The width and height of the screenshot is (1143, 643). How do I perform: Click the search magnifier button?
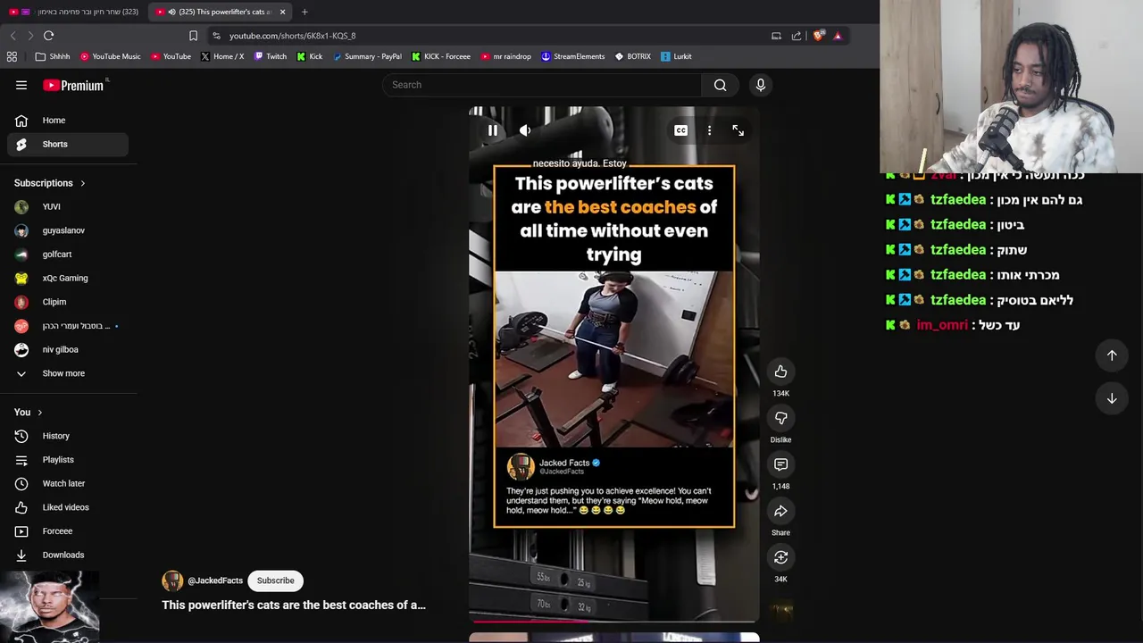(x=720, y=85)
